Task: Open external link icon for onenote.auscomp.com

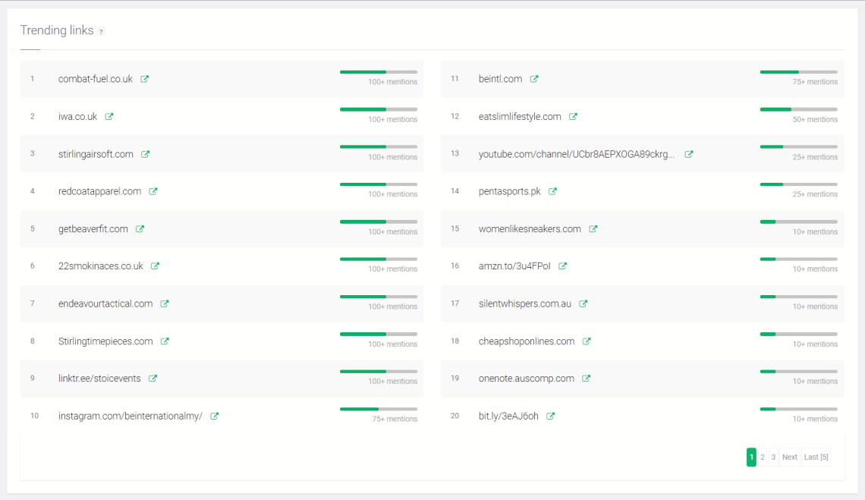Action: [587, 379]
